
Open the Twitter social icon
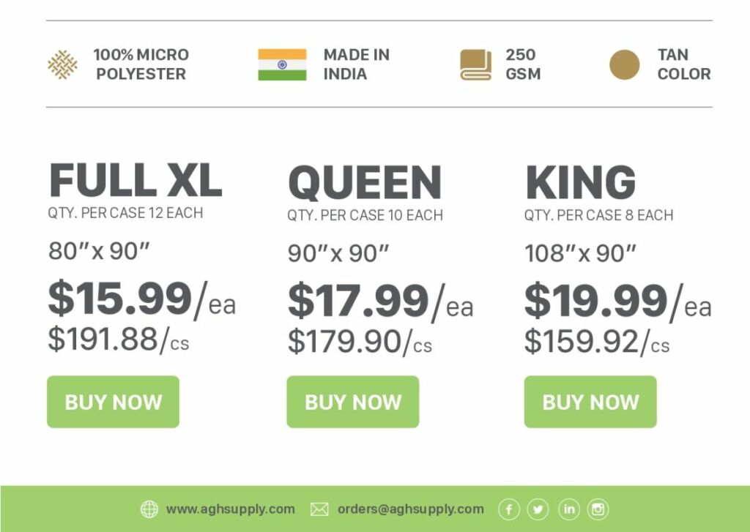pos(538,509)
